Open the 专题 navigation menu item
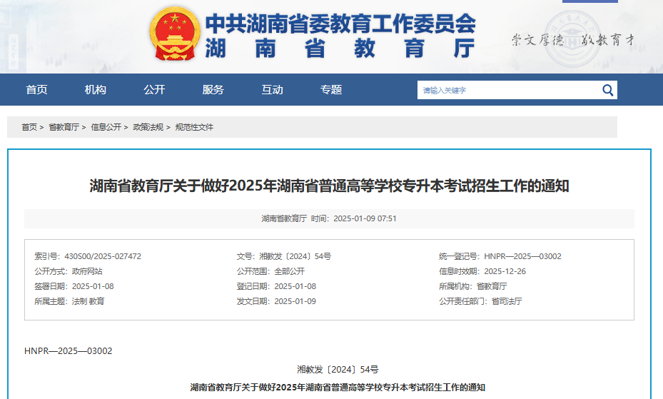The height and width of the screenshot is (399, 663). click(x=330, y=90)
